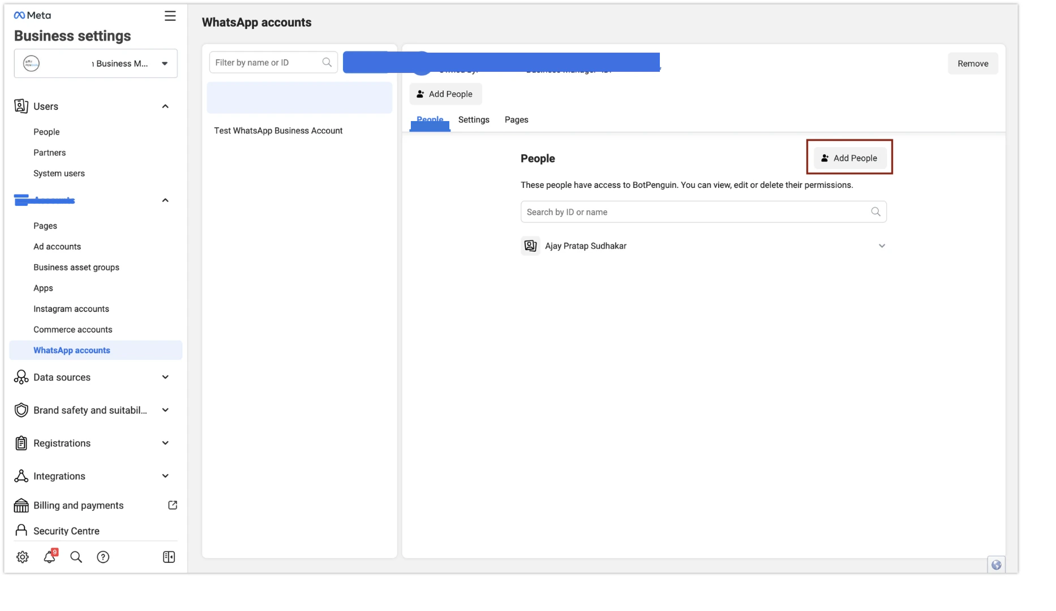
Task: Click magnifier icon in people search
Action: pos(875,212)
